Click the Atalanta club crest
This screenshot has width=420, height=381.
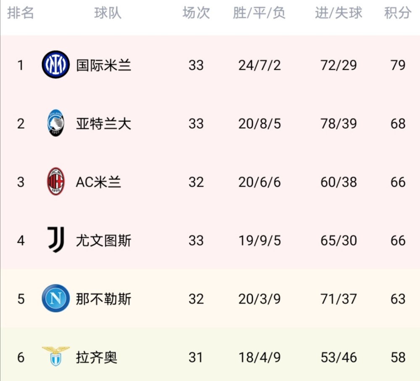click(x=56, y=123)
